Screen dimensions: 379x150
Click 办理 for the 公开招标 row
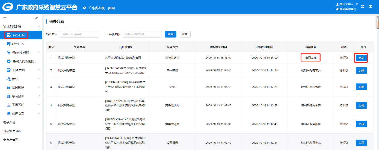[361, 143]
